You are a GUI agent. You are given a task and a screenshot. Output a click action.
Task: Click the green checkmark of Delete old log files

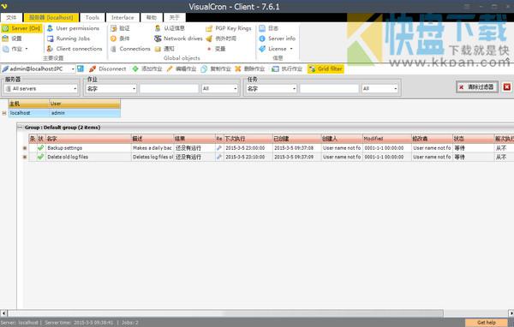coord(40,157)
